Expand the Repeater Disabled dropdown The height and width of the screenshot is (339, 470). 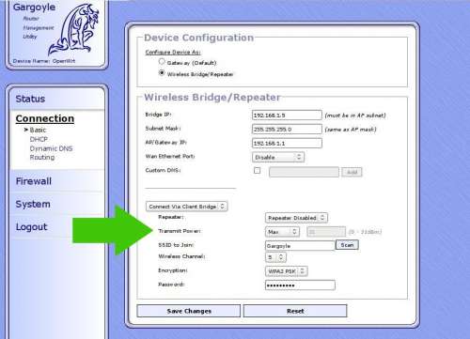[x=296, y=218]
